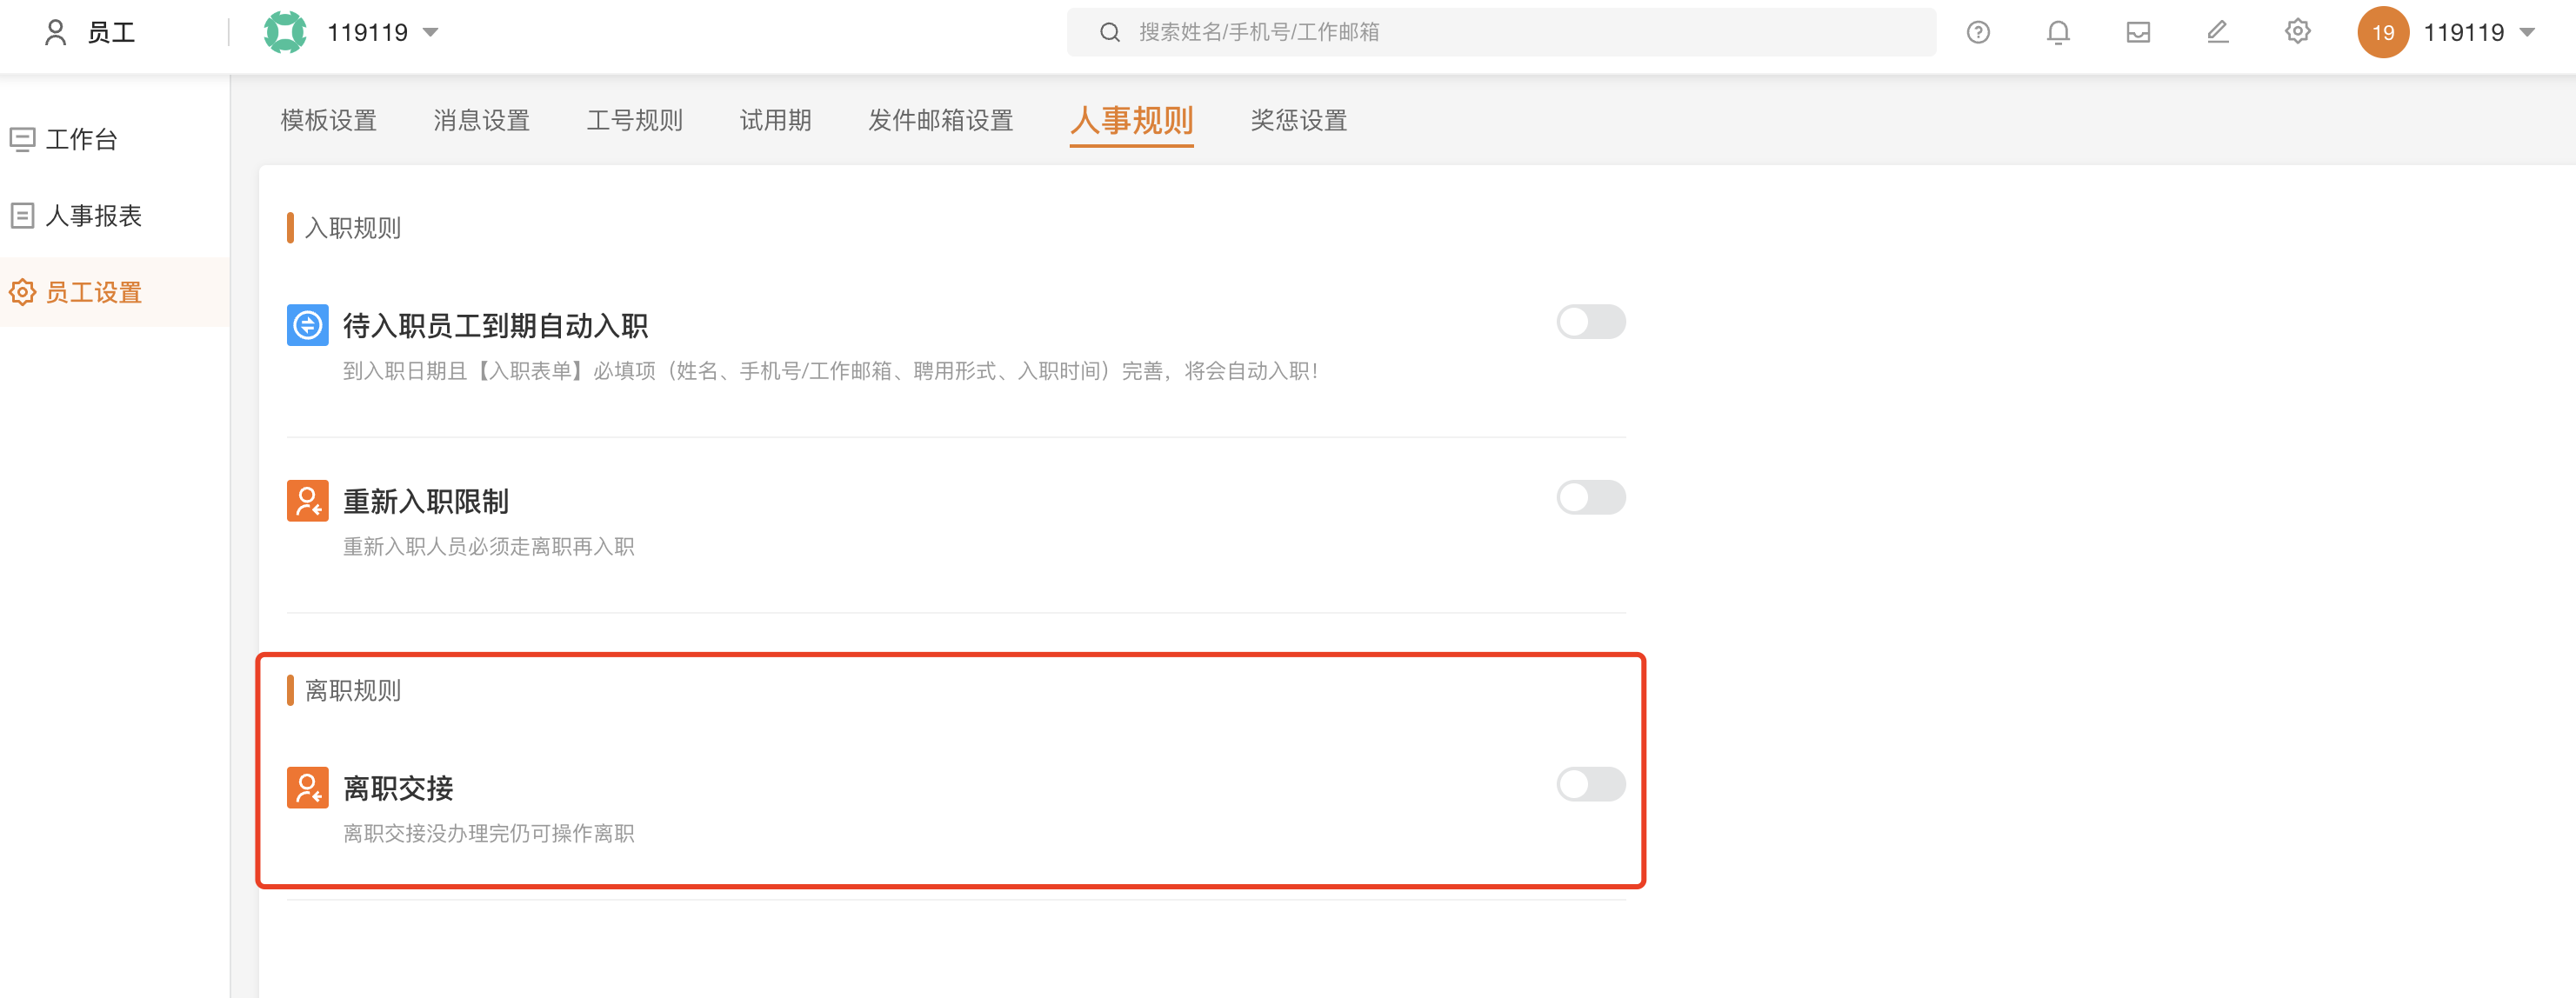Open the inbox tray icon

[x=2138, y=32]
